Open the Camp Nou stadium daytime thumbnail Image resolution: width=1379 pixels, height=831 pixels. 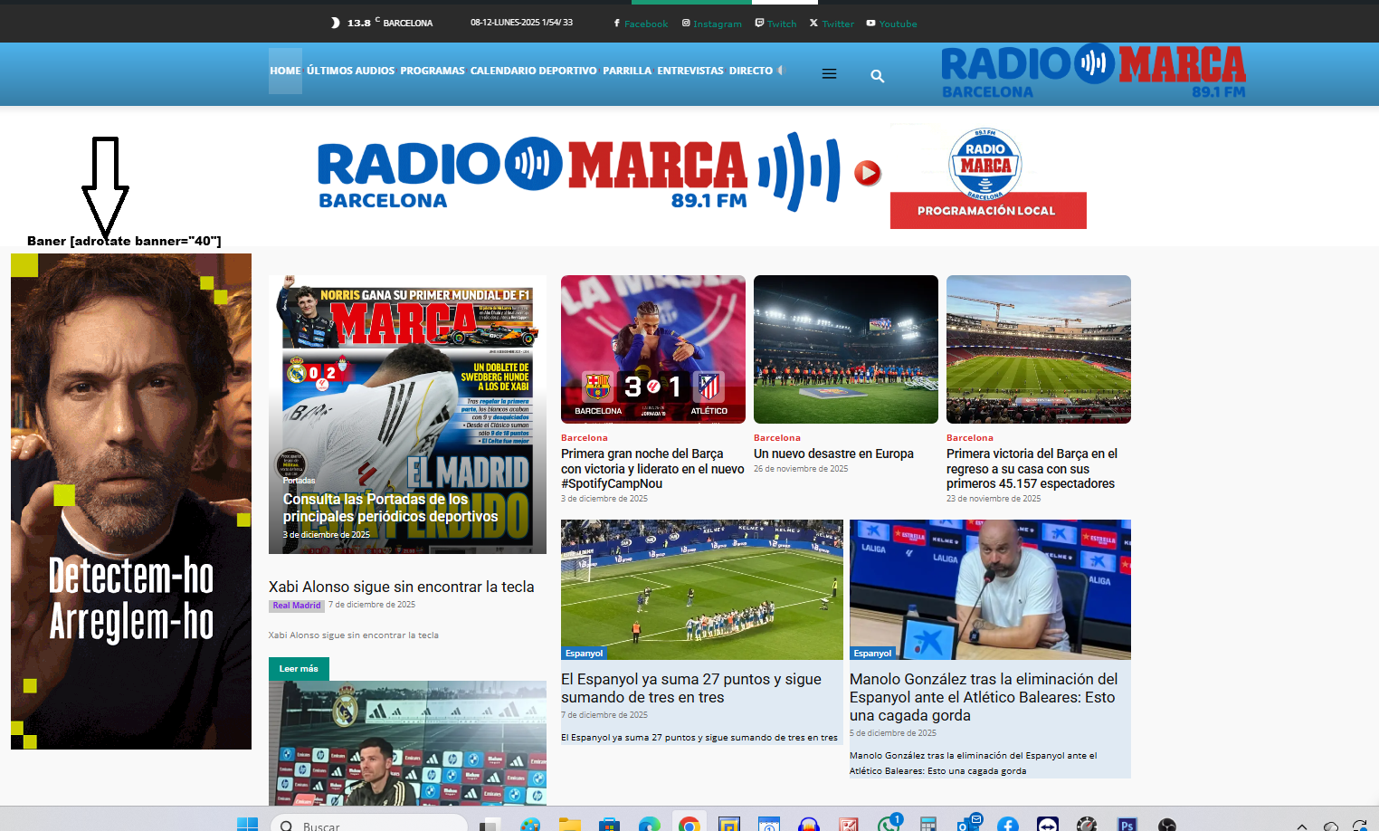(1039, 349)
